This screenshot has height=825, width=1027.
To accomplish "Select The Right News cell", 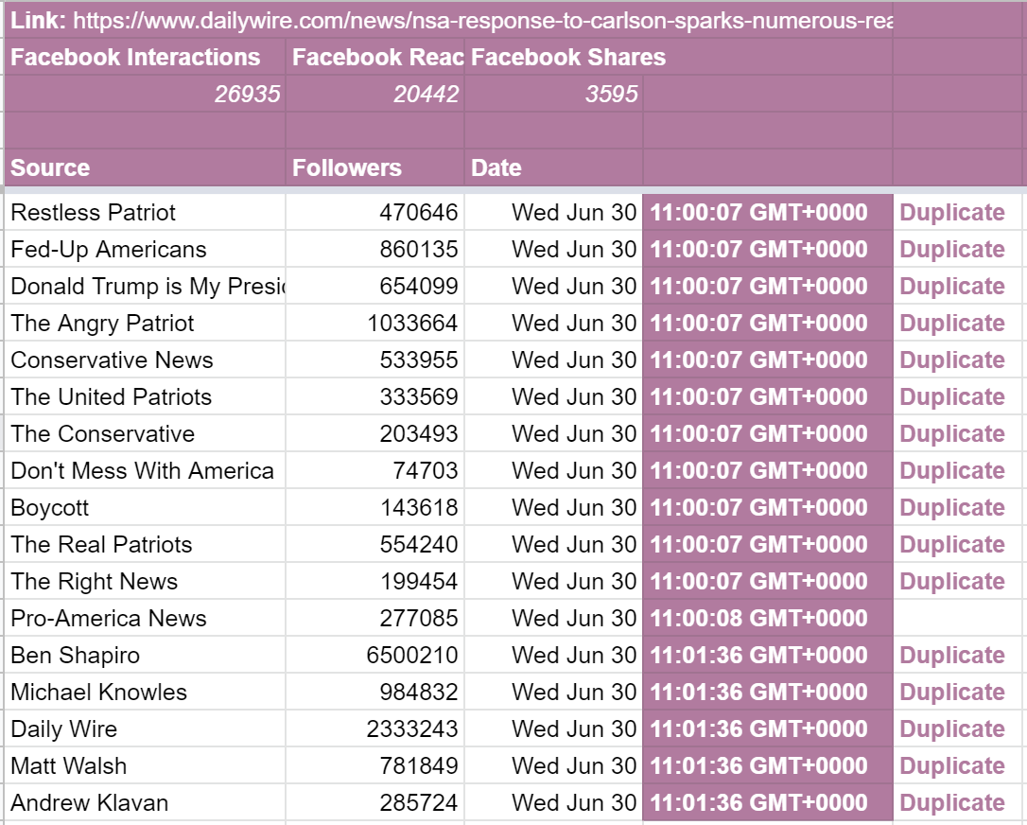I will click(145, 581).
